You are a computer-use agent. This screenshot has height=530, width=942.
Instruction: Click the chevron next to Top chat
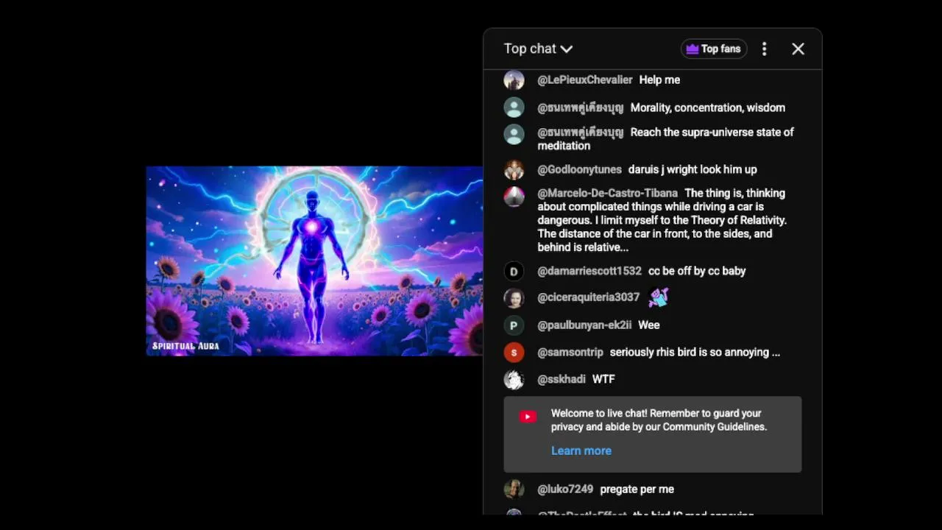pos(566,49)
